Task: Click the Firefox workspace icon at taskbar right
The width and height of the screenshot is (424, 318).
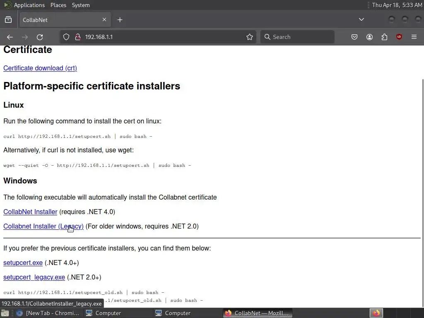Action: point(376,313)
